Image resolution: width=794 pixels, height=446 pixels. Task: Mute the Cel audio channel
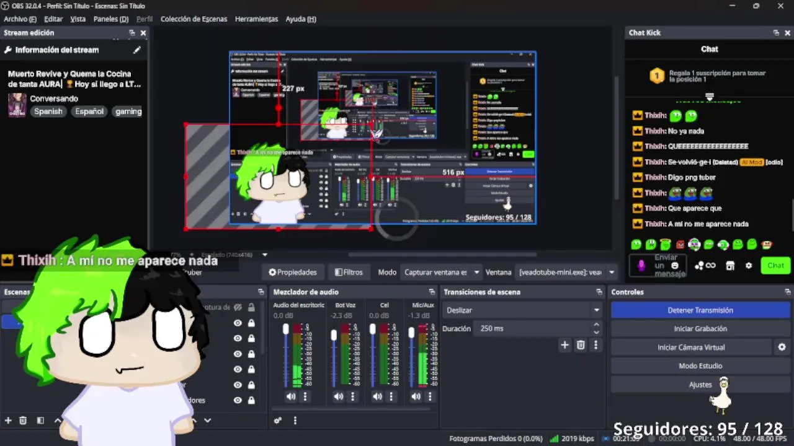(x=377, y=396)
